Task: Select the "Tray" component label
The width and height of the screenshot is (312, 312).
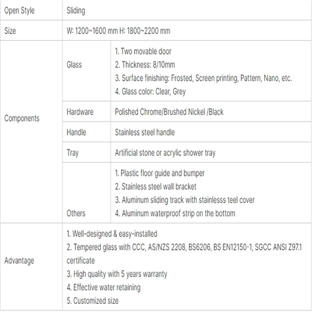Action: (73, 153)
